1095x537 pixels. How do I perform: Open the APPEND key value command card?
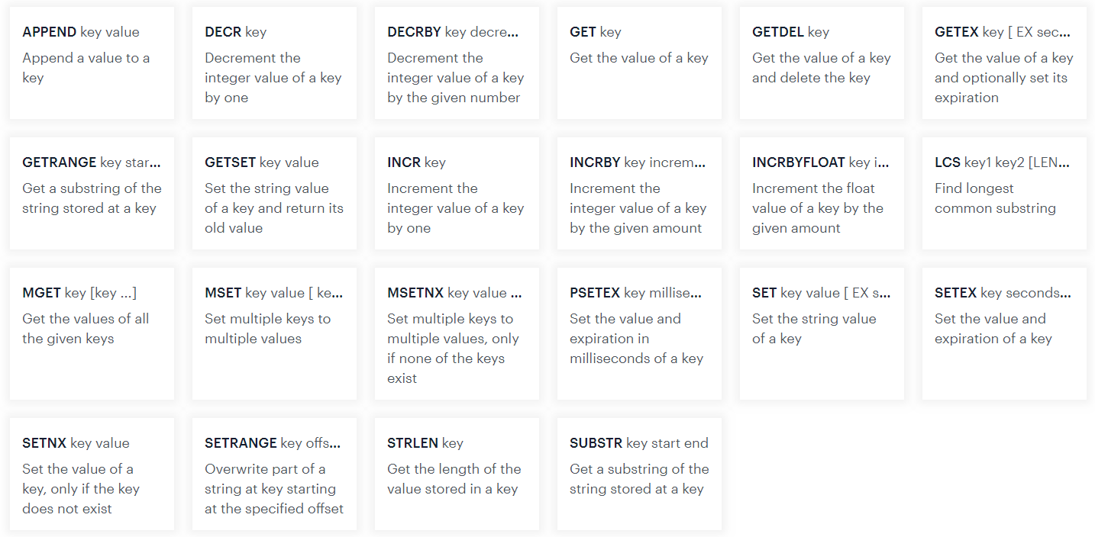92,63
